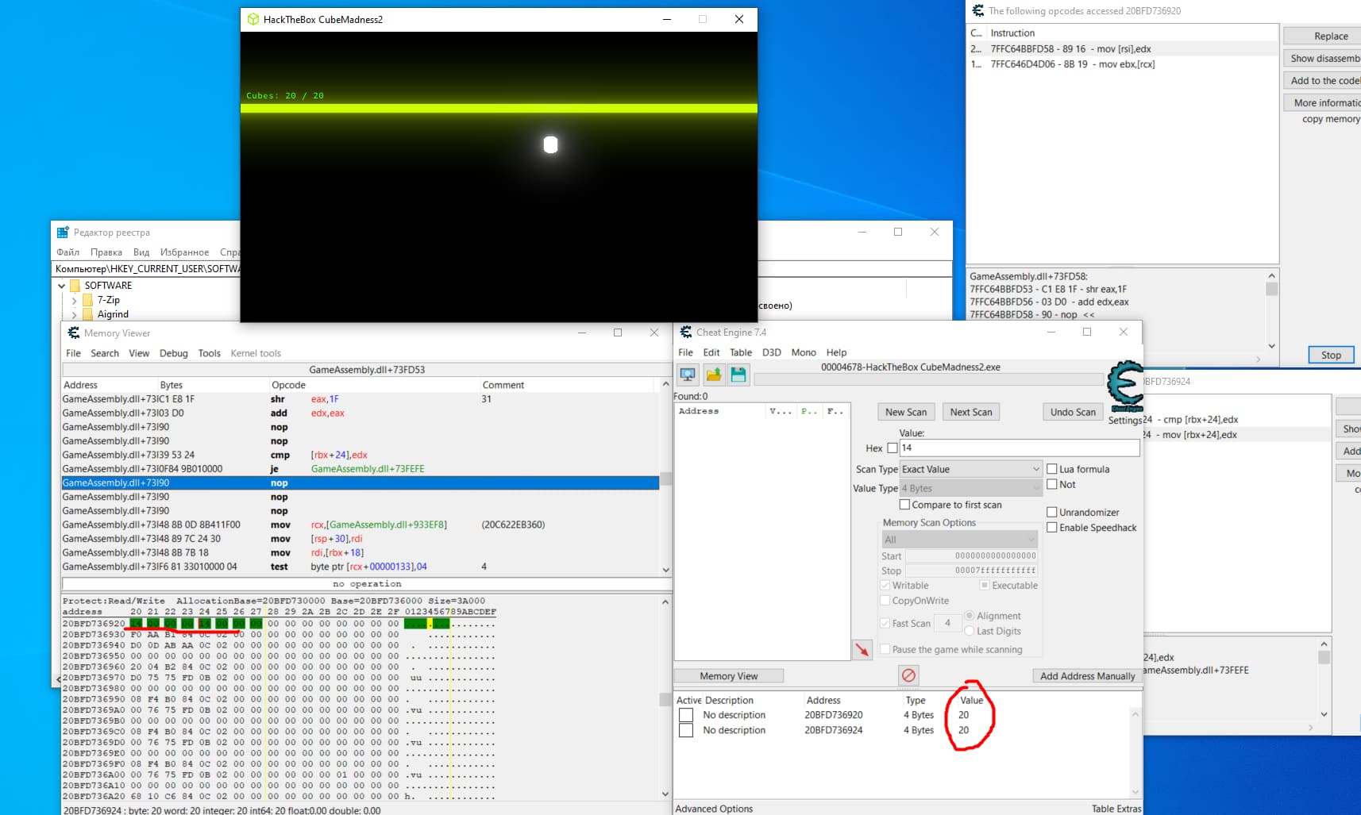Check the Unrandomizer option
This screenshot has height=815, width=1361.
(x=1052, y=513)
